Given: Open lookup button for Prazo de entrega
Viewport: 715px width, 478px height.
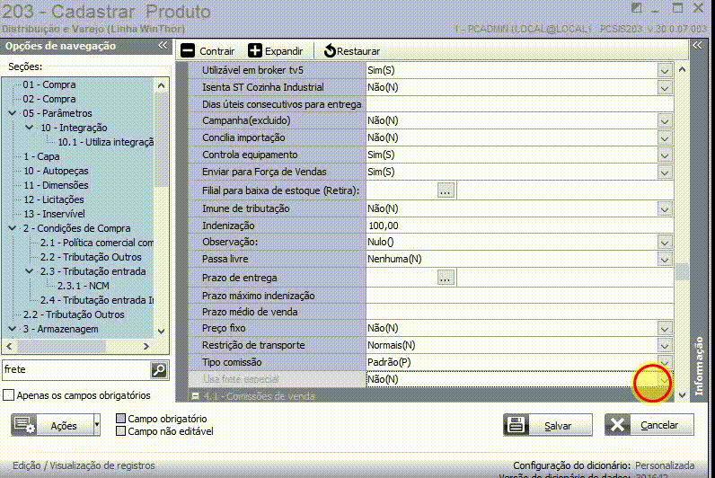Looking at the screenshot, I should (446, 278).
